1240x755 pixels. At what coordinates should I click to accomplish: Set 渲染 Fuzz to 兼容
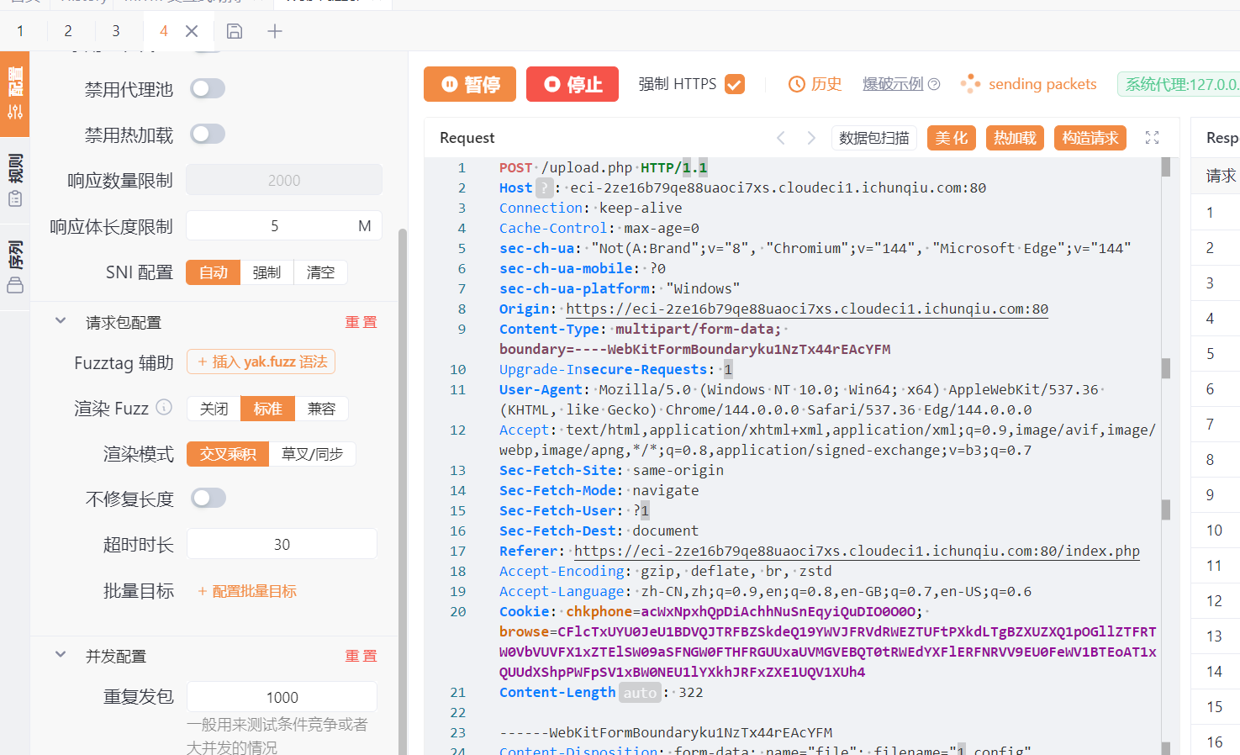tap(321, 409)
